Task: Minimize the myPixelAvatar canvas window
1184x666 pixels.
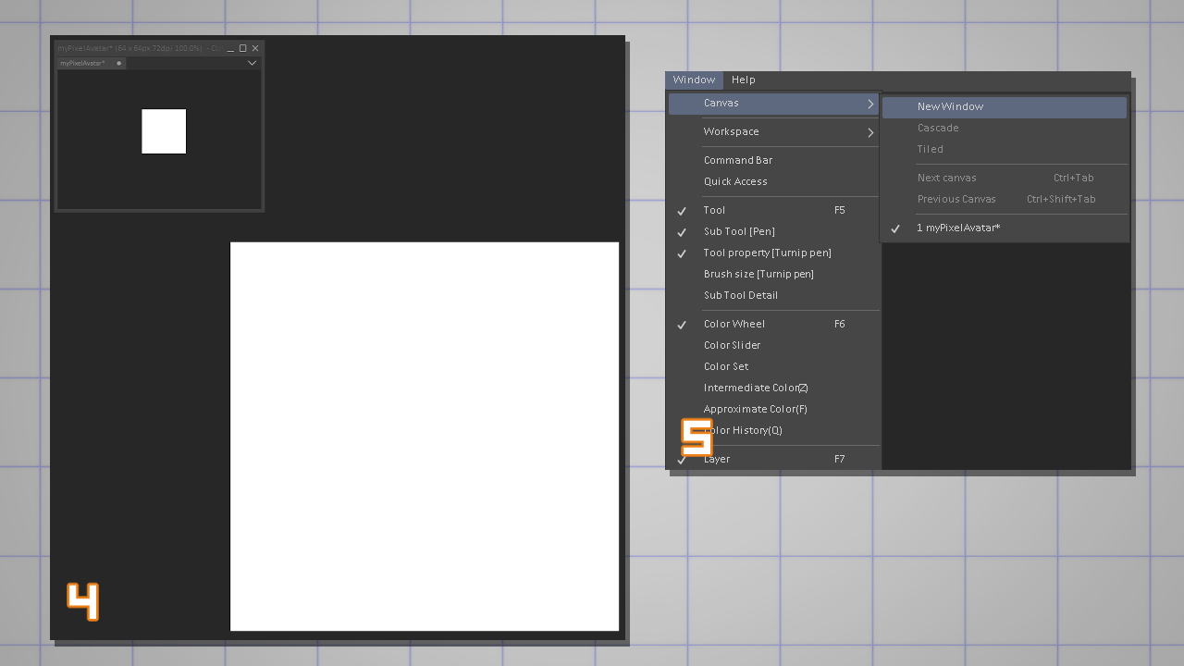Action: (x=231, y=48)
